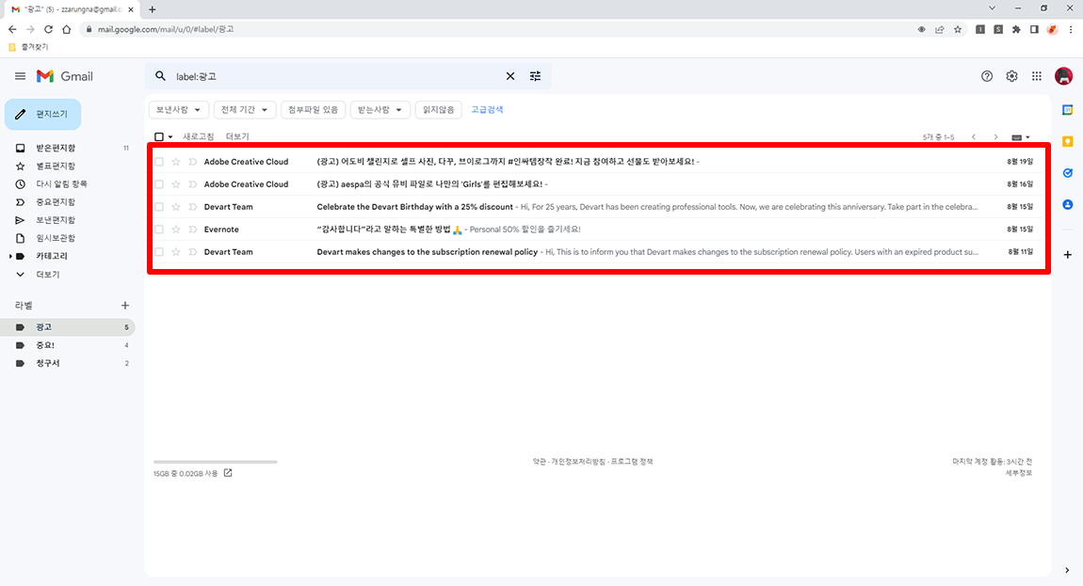The height and width of the screenshot is (586, 1083).
Task: Click the 편지쓰기 compose button
Action: [x=42, y=114]
